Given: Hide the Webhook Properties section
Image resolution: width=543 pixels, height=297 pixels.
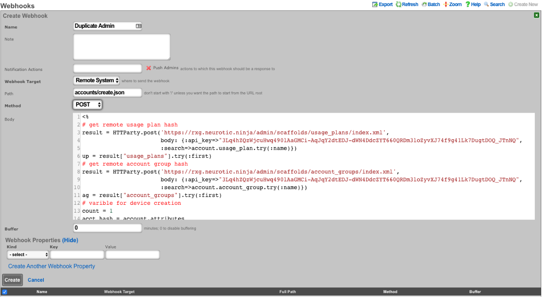Looking at the screenshot, I should (70, 240).
